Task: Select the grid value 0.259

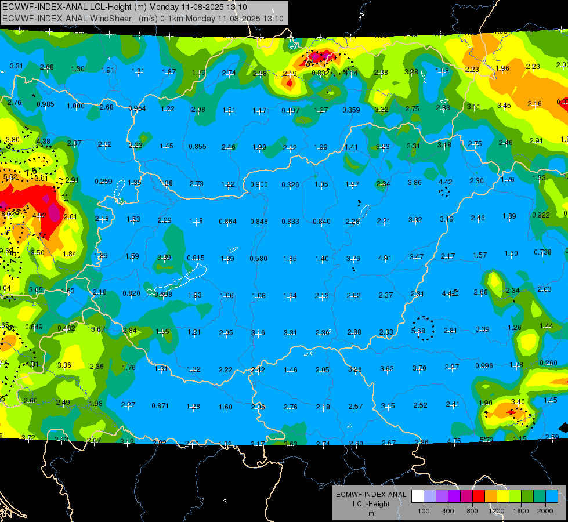Action: [x=104, y=181]
